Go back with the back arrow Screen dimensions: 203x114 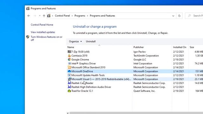[29, 16]
